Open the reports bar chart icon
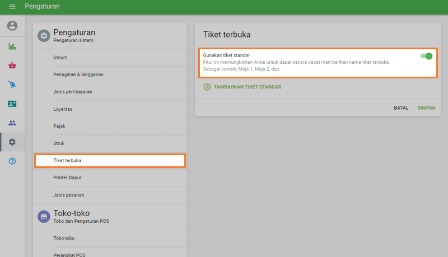 [x=12, y=46]
